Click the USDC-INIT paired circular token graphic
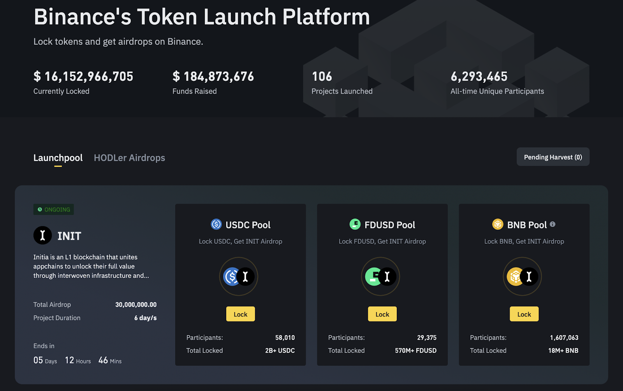623x391 pixels. click(x=239, y=277)
